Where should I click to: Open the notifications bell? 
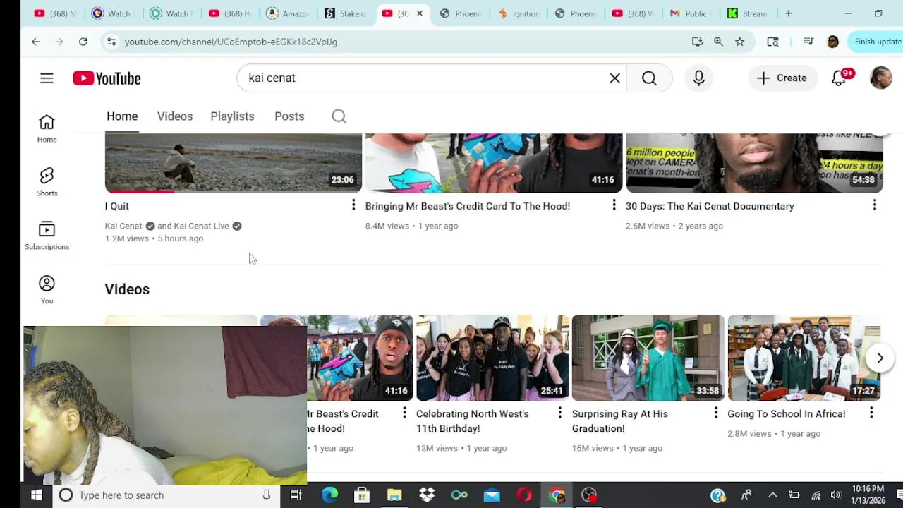pyautogui.click(x=839, y=78)
